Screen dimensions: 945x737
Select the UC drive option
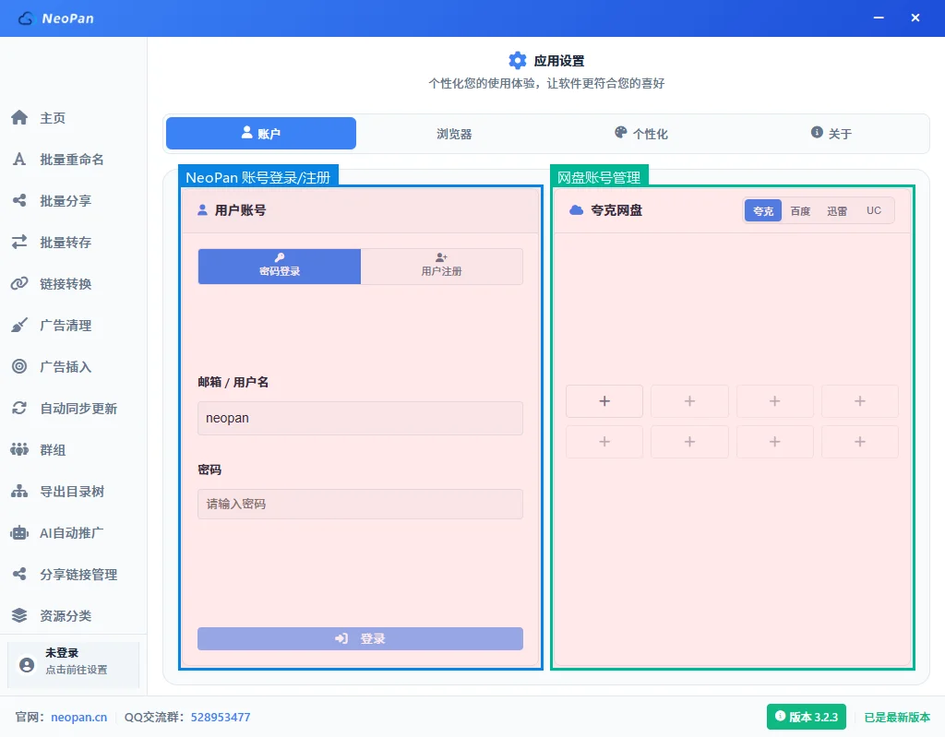pyautogui.click(x=874, y=211)
